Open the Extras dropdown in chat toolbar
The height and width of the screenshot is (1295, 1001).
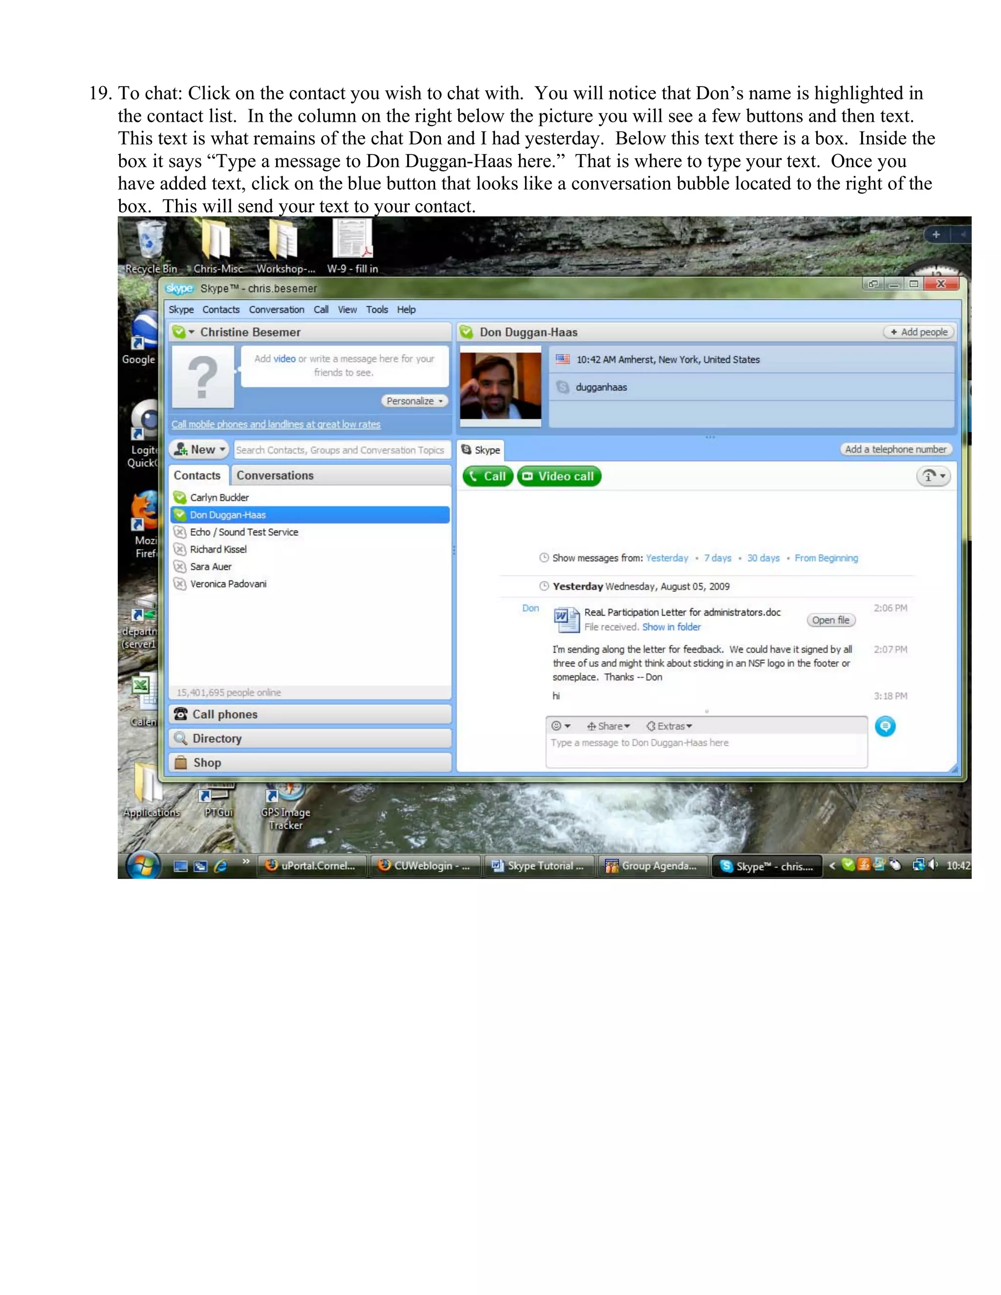point(669,726)
